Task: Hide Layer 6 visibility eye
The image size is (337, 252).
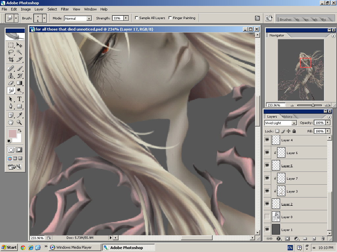Action: tap(267, 153)
